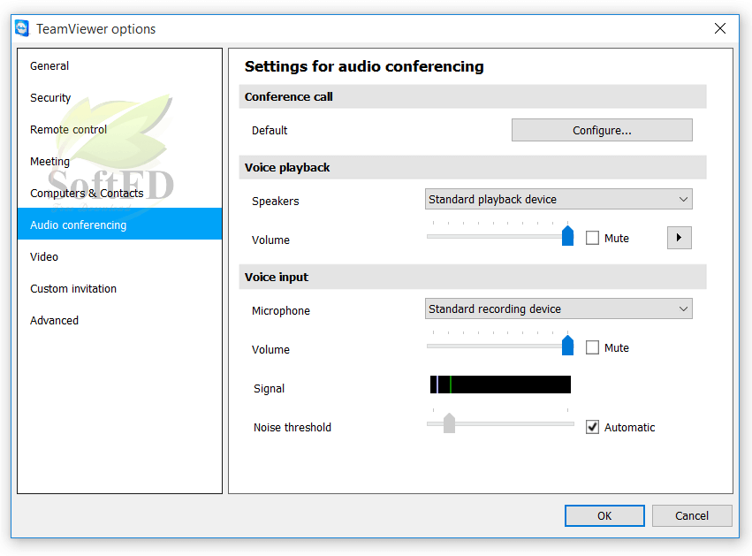Open Custom invitation settings

point(119,288)
